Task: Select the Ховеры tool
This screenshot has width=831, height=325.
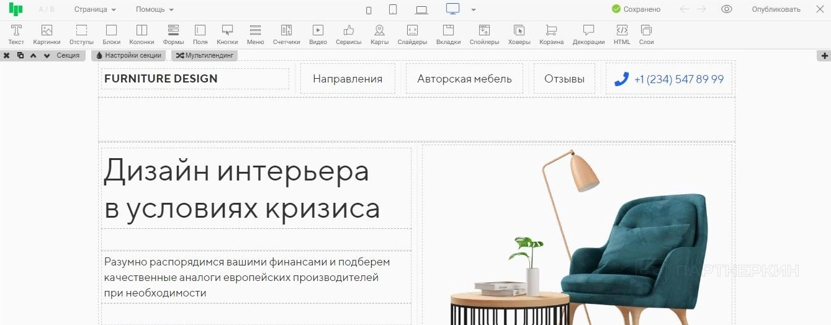Action: point(519,35)
